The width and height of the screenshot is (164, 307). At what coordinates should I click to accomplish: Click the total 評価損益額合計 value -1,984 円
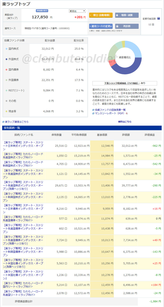click(x=155, y=301)
